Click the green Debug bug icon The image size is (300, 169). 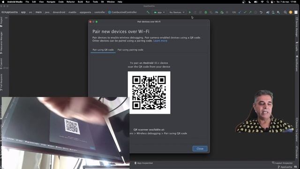(206, 12)
